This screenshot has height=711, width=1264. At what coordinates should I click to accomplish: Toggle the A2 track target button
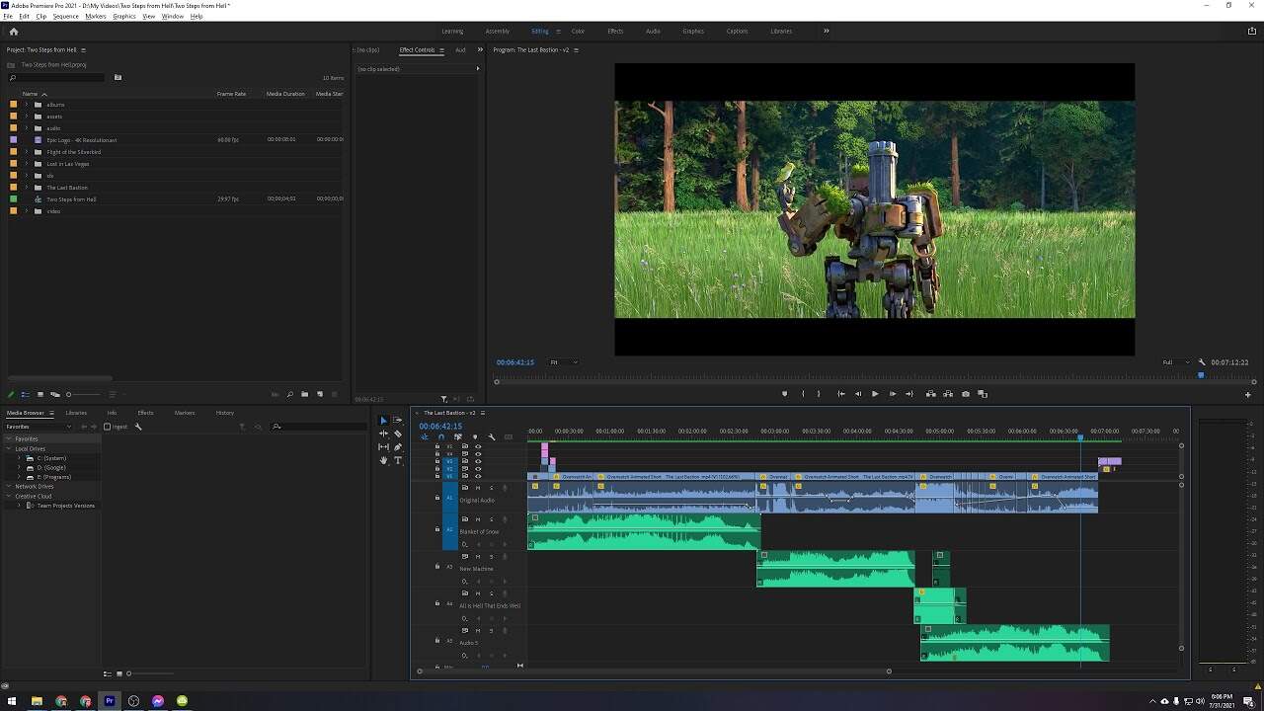(449, 529)
